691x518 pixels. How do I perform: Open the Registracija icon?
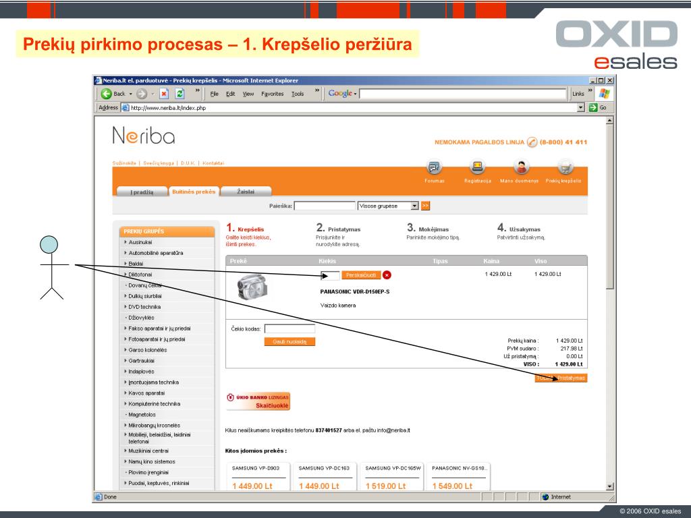point(477,167)
